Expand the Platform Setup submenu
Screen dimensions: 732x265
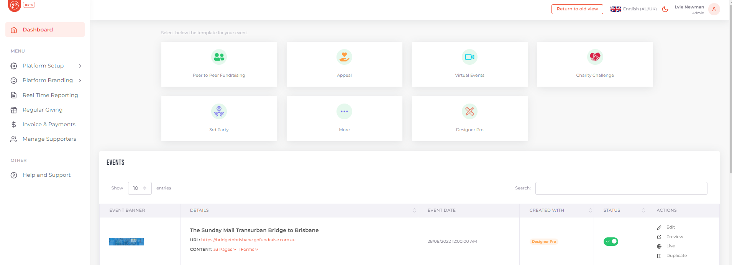[80, 66]
